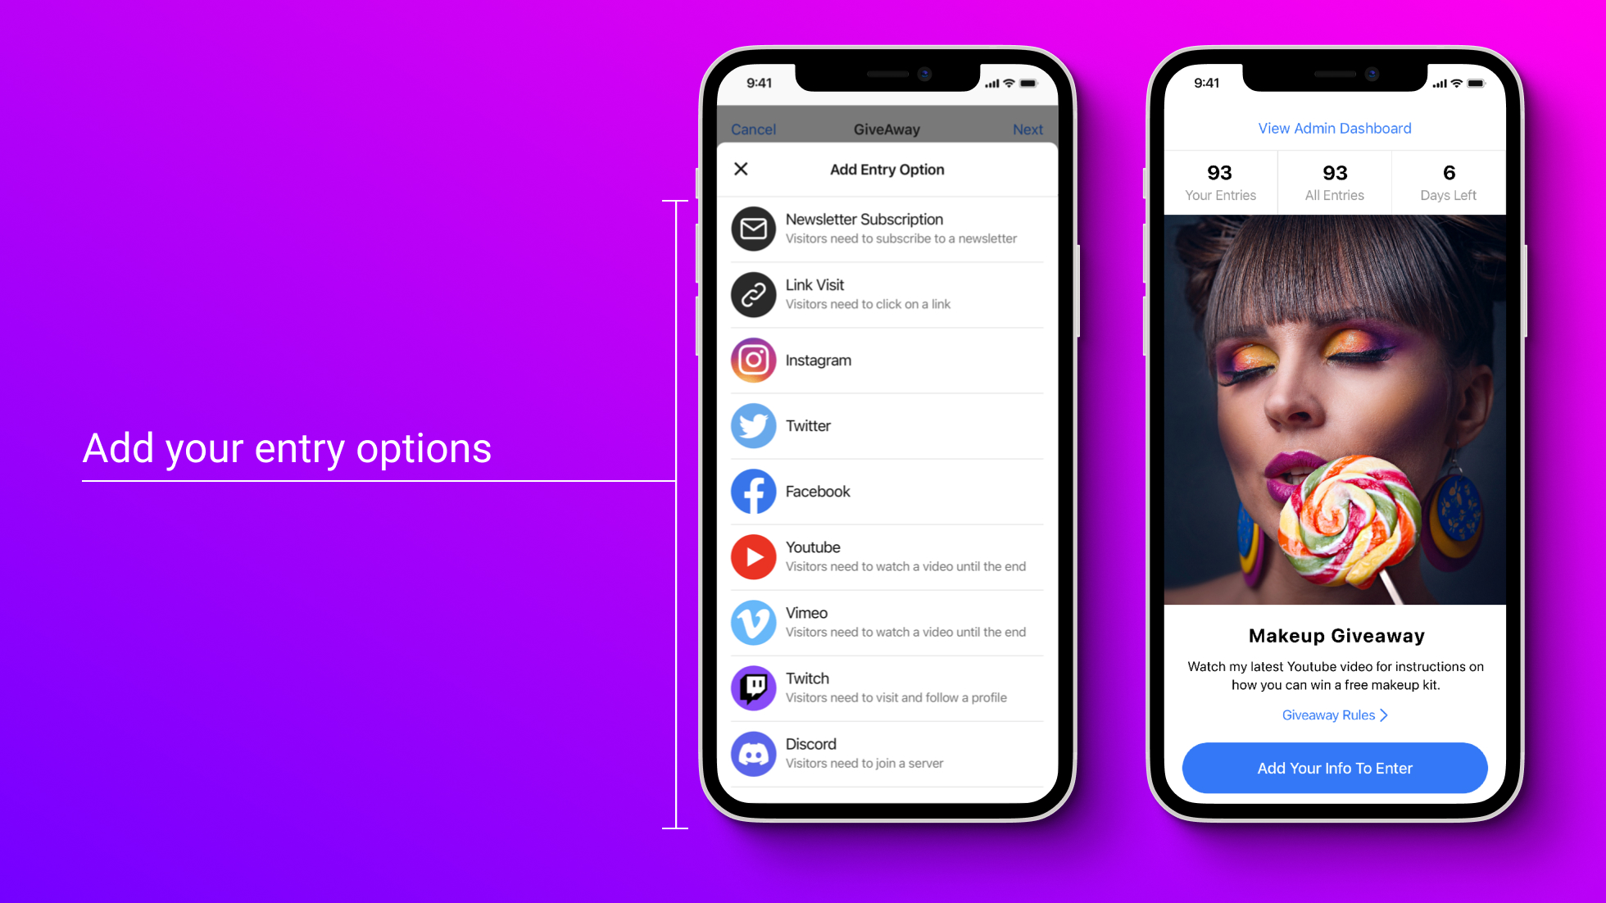
Task: Select the Twitch entry option icon
Action: tap(753, 687)
